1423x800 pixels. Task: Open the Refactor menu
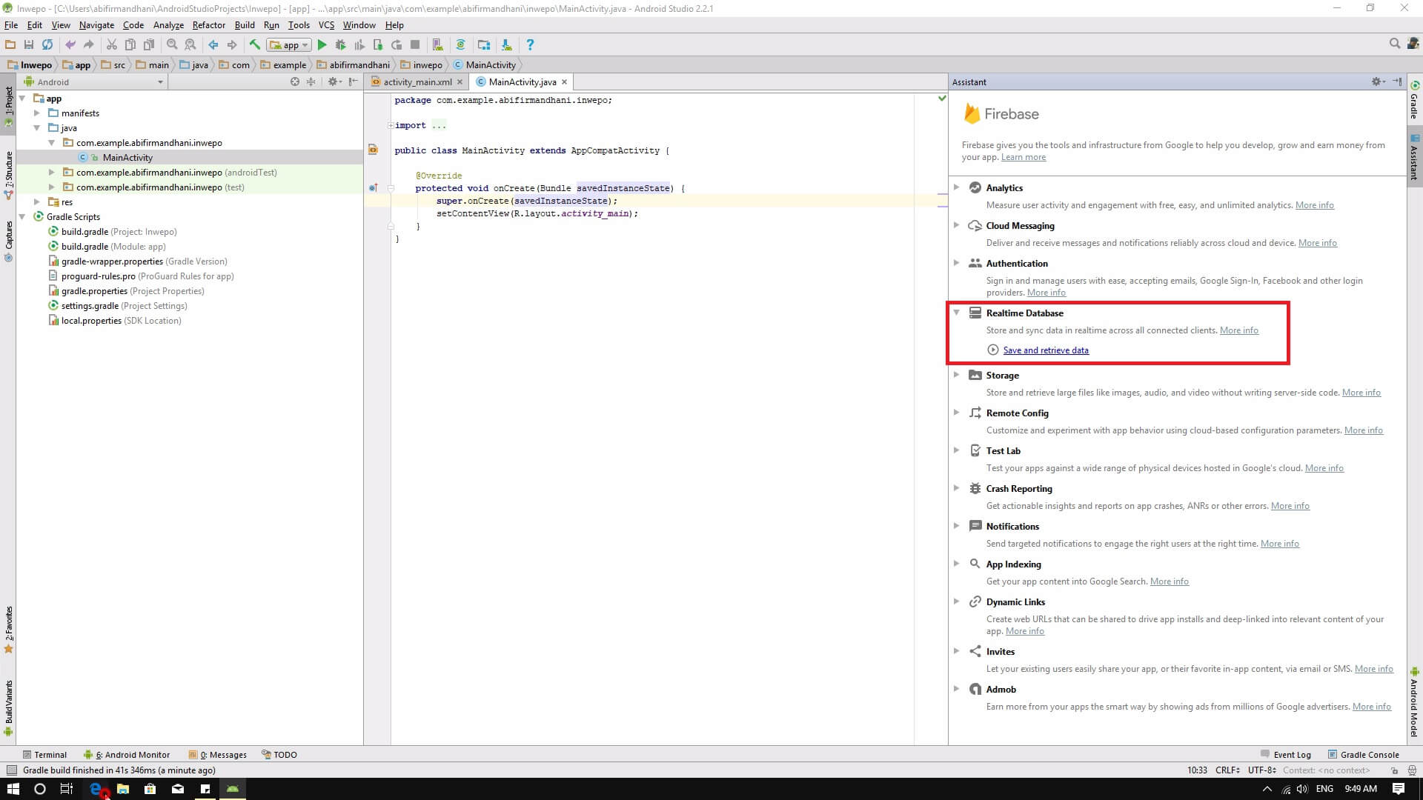pyautogui.click(x=208, y=25)
